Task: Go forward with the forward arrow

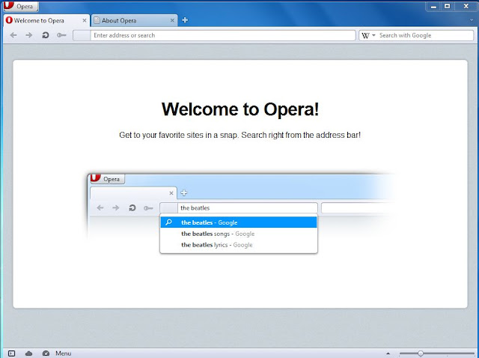Action: click(x=29, y=35)
